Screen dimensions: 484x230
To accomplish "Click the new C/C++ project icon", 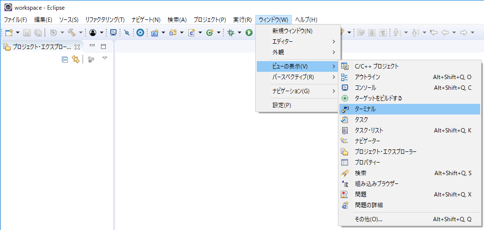I will (155, 32).
